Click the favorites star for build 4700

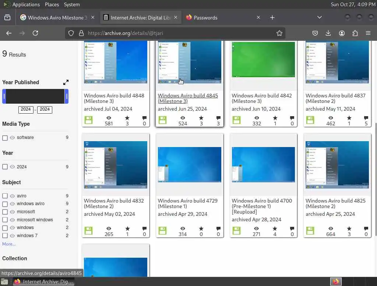[275, 228]
